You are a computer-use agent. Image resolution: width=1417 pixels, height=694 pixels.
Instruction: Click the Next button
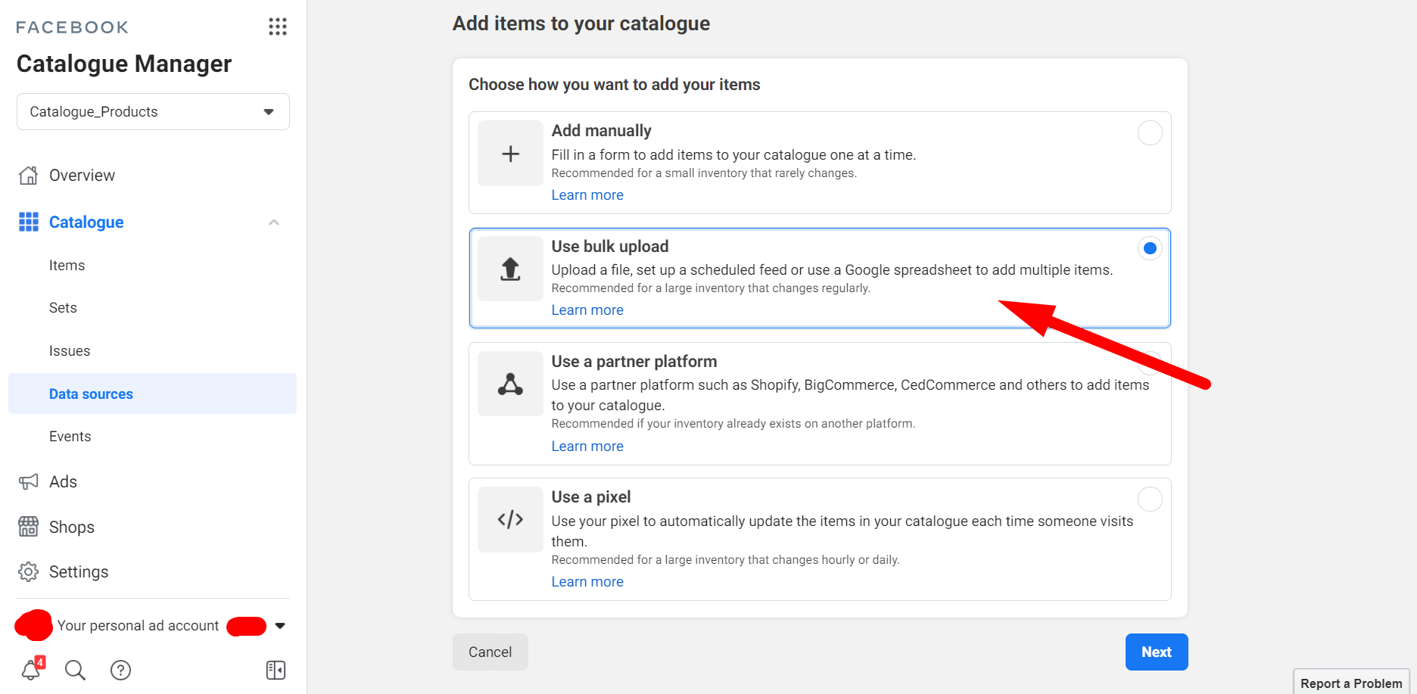(1156, 652)
